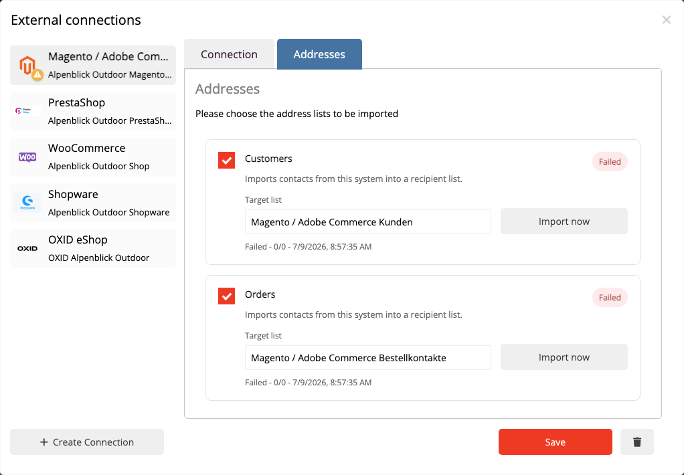
Task: Click the External connections title
Action: (76, 19)
